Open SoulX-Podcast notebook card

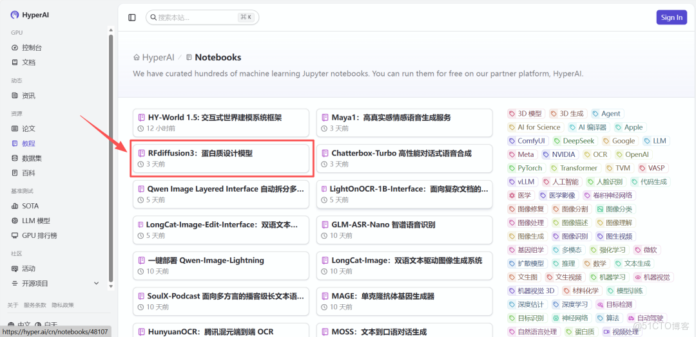tap(220, 301)
